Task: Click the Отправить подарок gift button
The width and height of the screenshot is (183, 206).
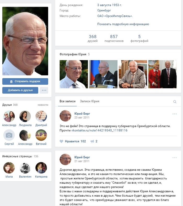Action: 25,81
